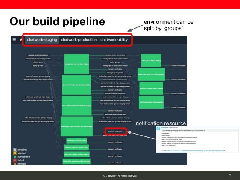The width and height of the screenshot is (240, 180).
Task: Open the kafka-offset-supervisor-deploy-staging job
Action: (x=151, y=74)
